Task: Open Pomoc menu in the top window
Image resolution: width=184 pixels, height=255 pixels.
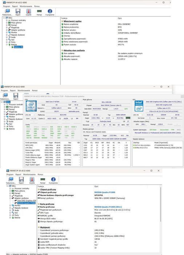Action: point(37,6)
